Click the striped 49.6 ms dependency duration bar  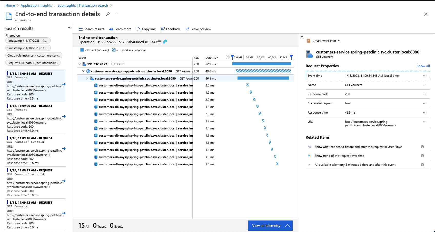[263, 71]
